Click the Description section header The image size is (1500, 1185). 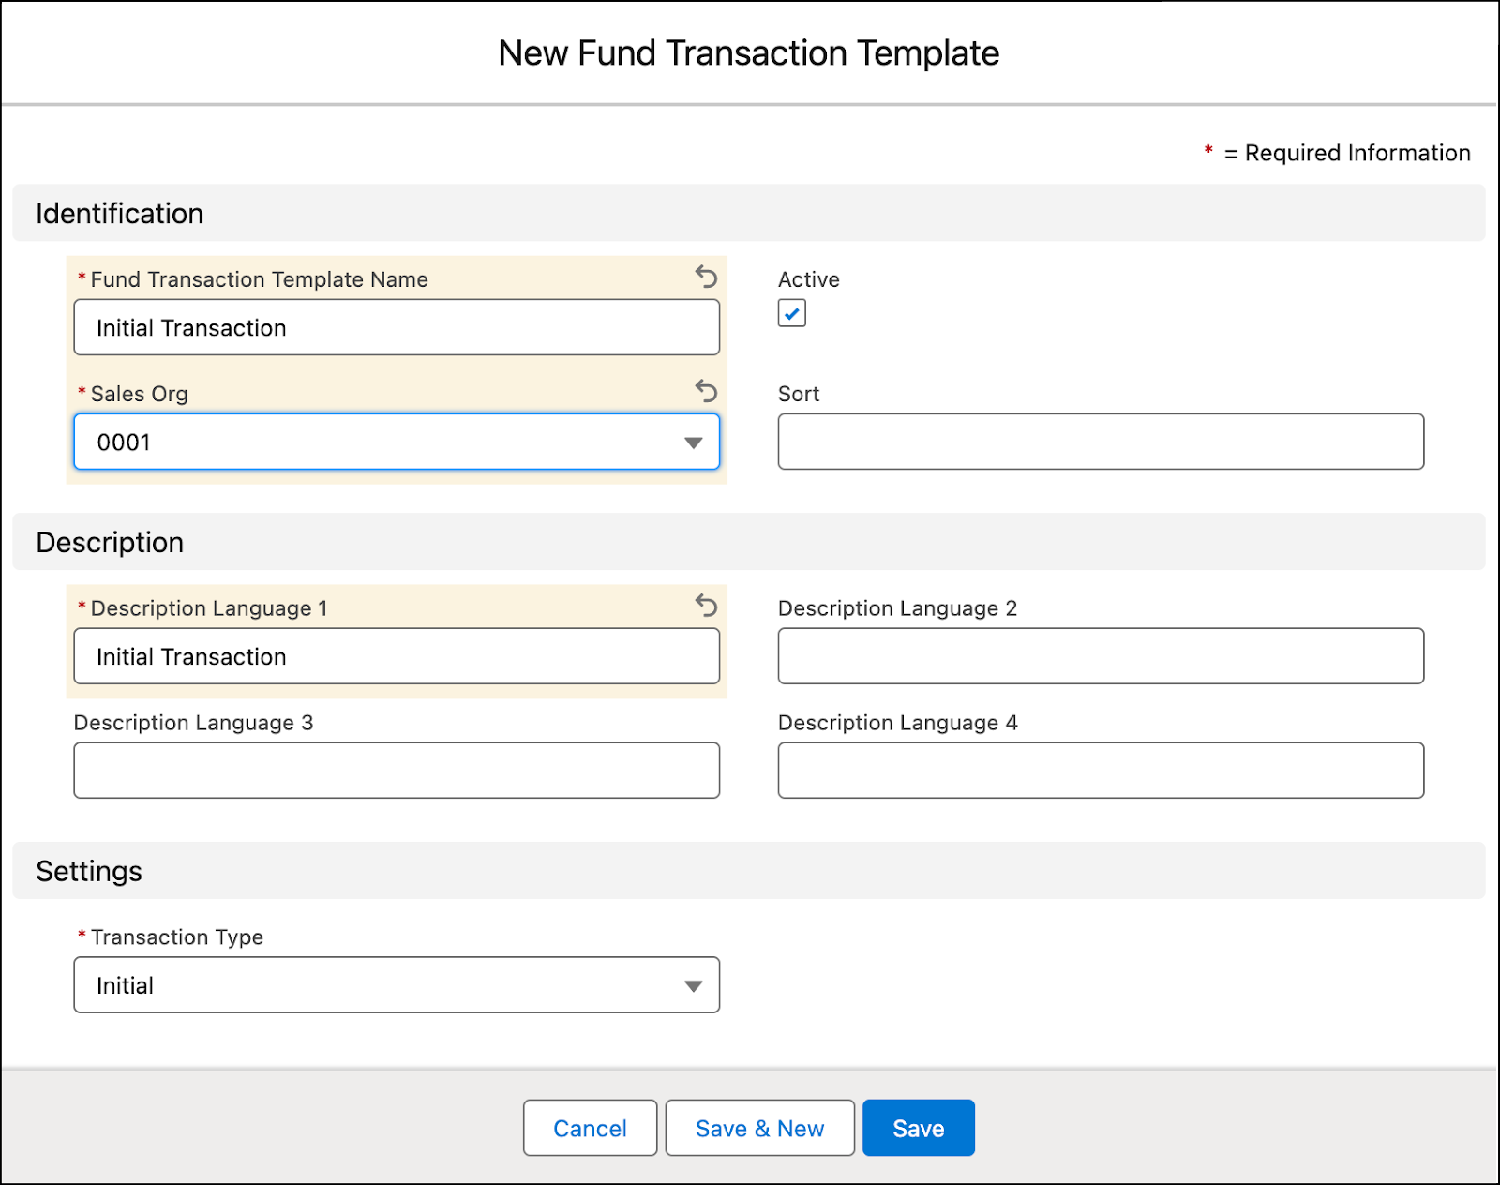click(749, 542)
